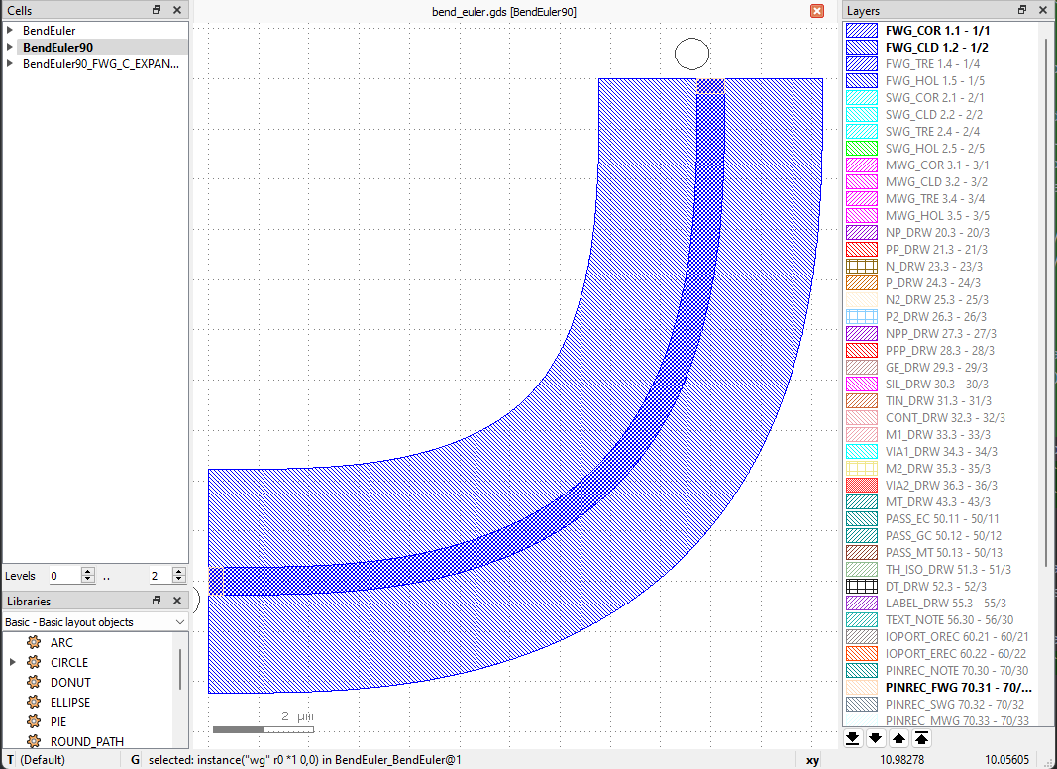Select PP_DRW 21.3 - 21/3 layer
Screen dimensions: 1057x769
pyautogui.click(x=936, y=250)
